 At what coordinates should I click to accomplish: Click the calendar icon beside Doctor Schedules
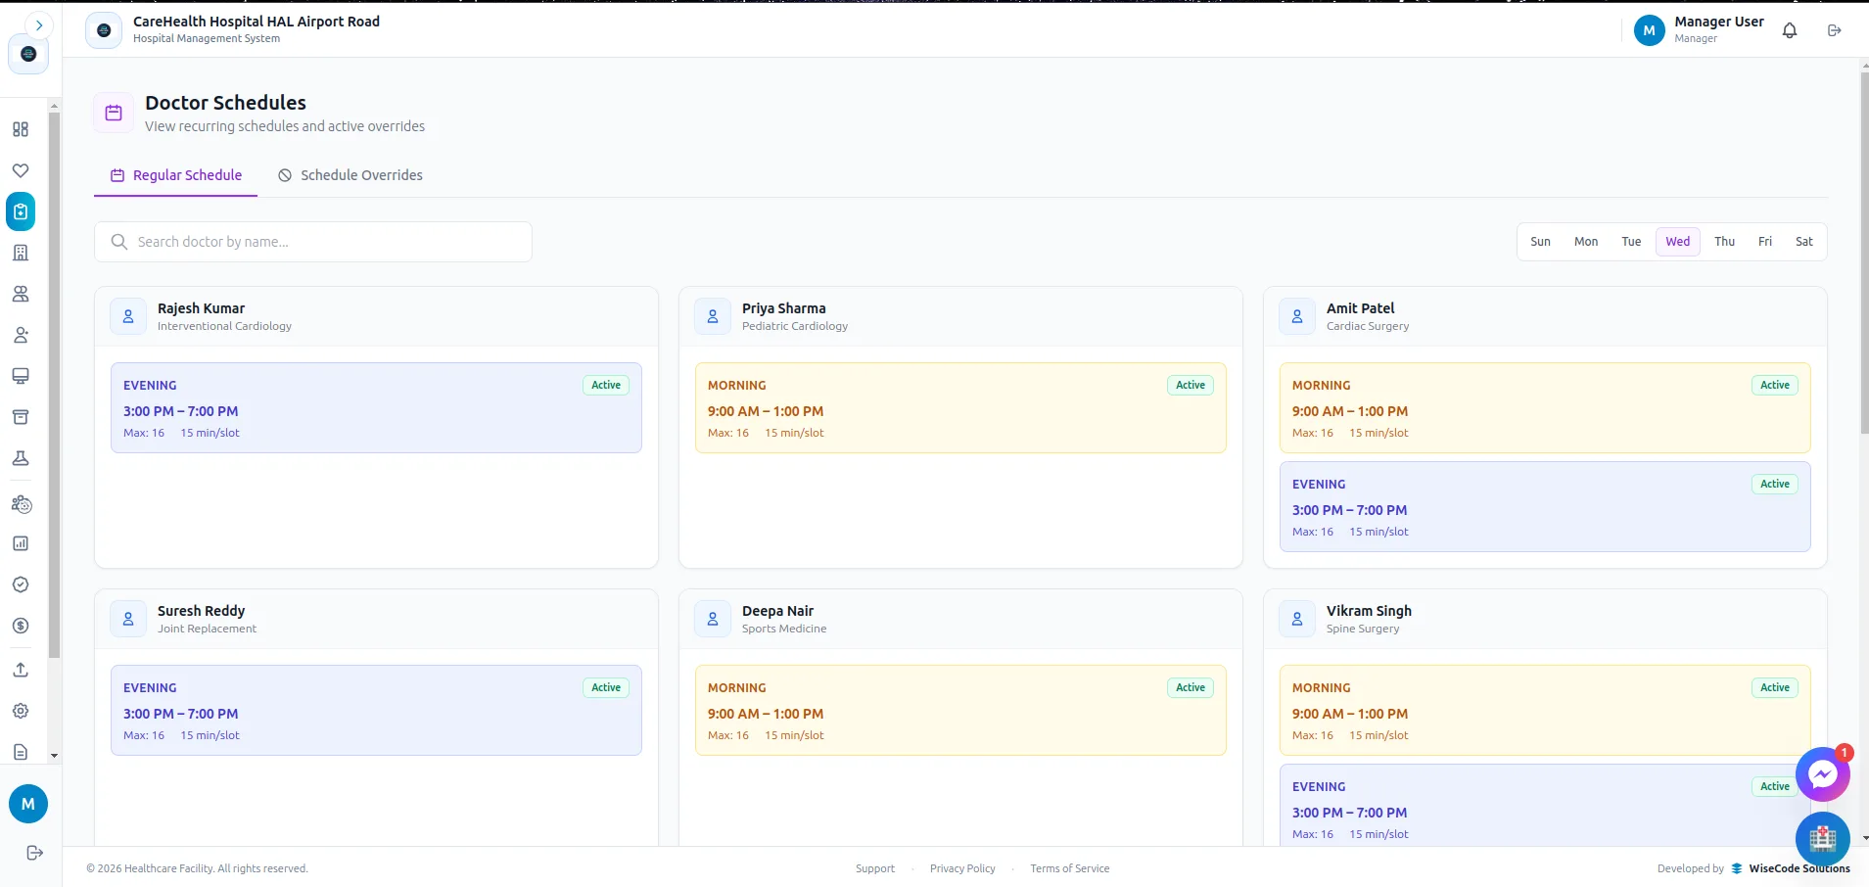pyautogui.click(x=114, y=113)
